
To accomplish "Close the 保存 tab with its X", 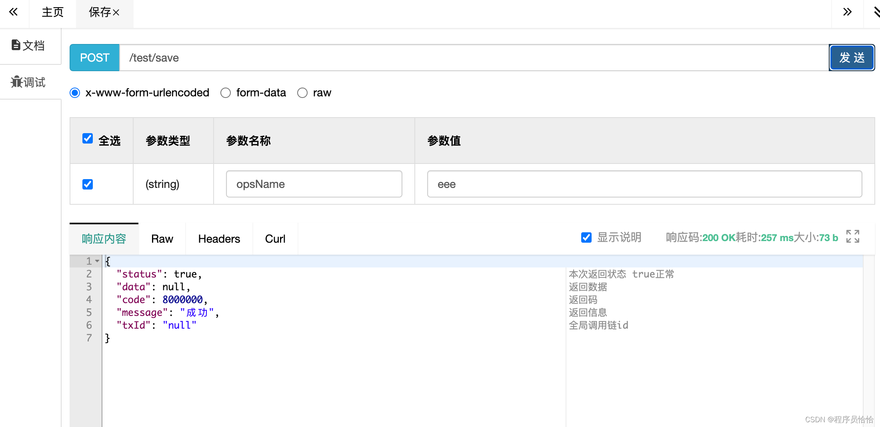I will [x=116, y=13].
